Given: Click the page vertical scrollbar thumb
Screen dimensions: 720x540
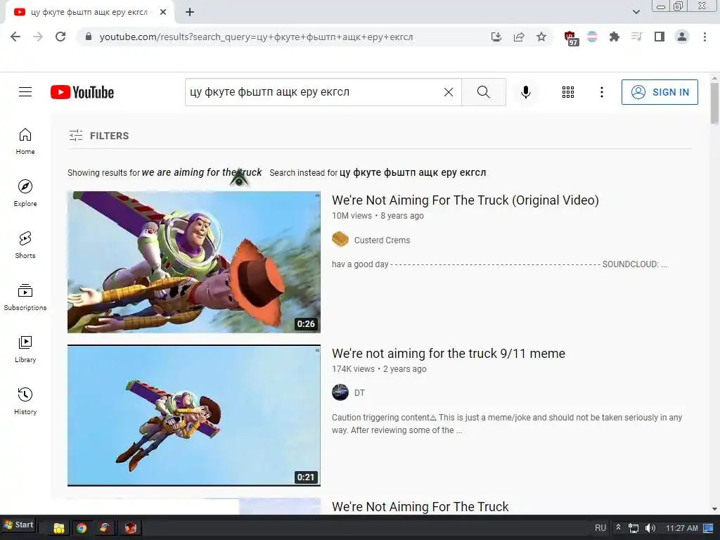Looking at the screenshot, I should click(x=714, y=103).
